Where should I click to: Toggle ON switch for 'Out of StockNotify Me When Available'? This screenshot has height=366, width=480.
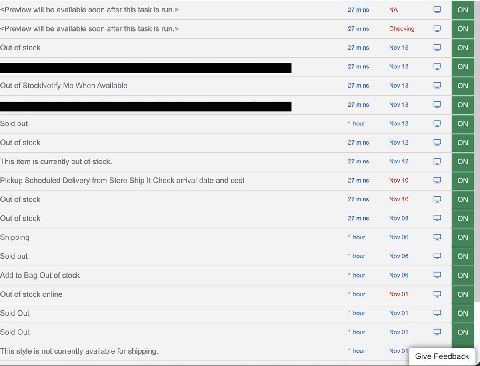[463, 85]
